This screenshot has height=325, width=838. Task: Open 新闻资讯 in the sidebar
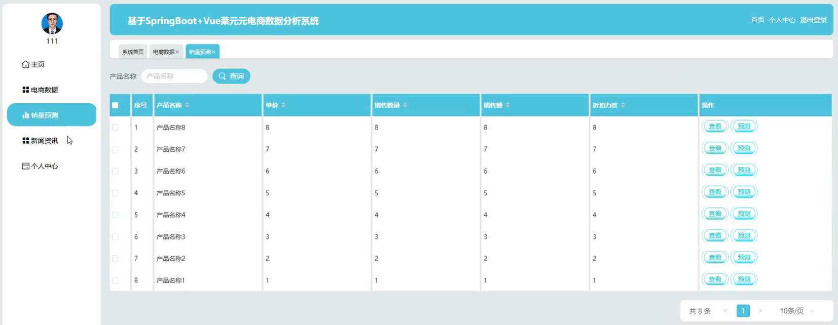[x=40, y=141]
